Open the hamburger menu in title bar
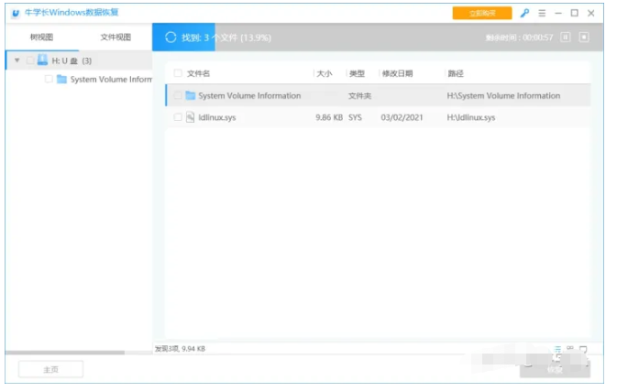The width and height of the screenshot is (617, 392). click(542, 13)
